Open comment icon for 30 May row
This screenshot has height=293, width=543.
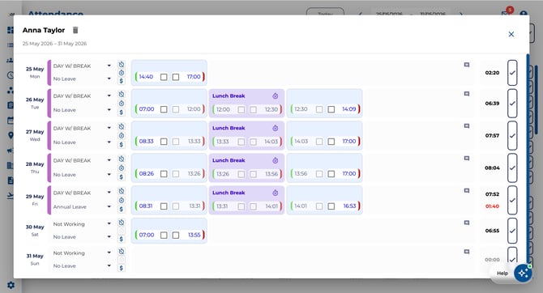[467, 223]
